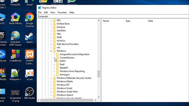Select the Windows NT folder icon
Image resolution: width=189 pixels, height=106 pixels.
[x=54, y=85]
